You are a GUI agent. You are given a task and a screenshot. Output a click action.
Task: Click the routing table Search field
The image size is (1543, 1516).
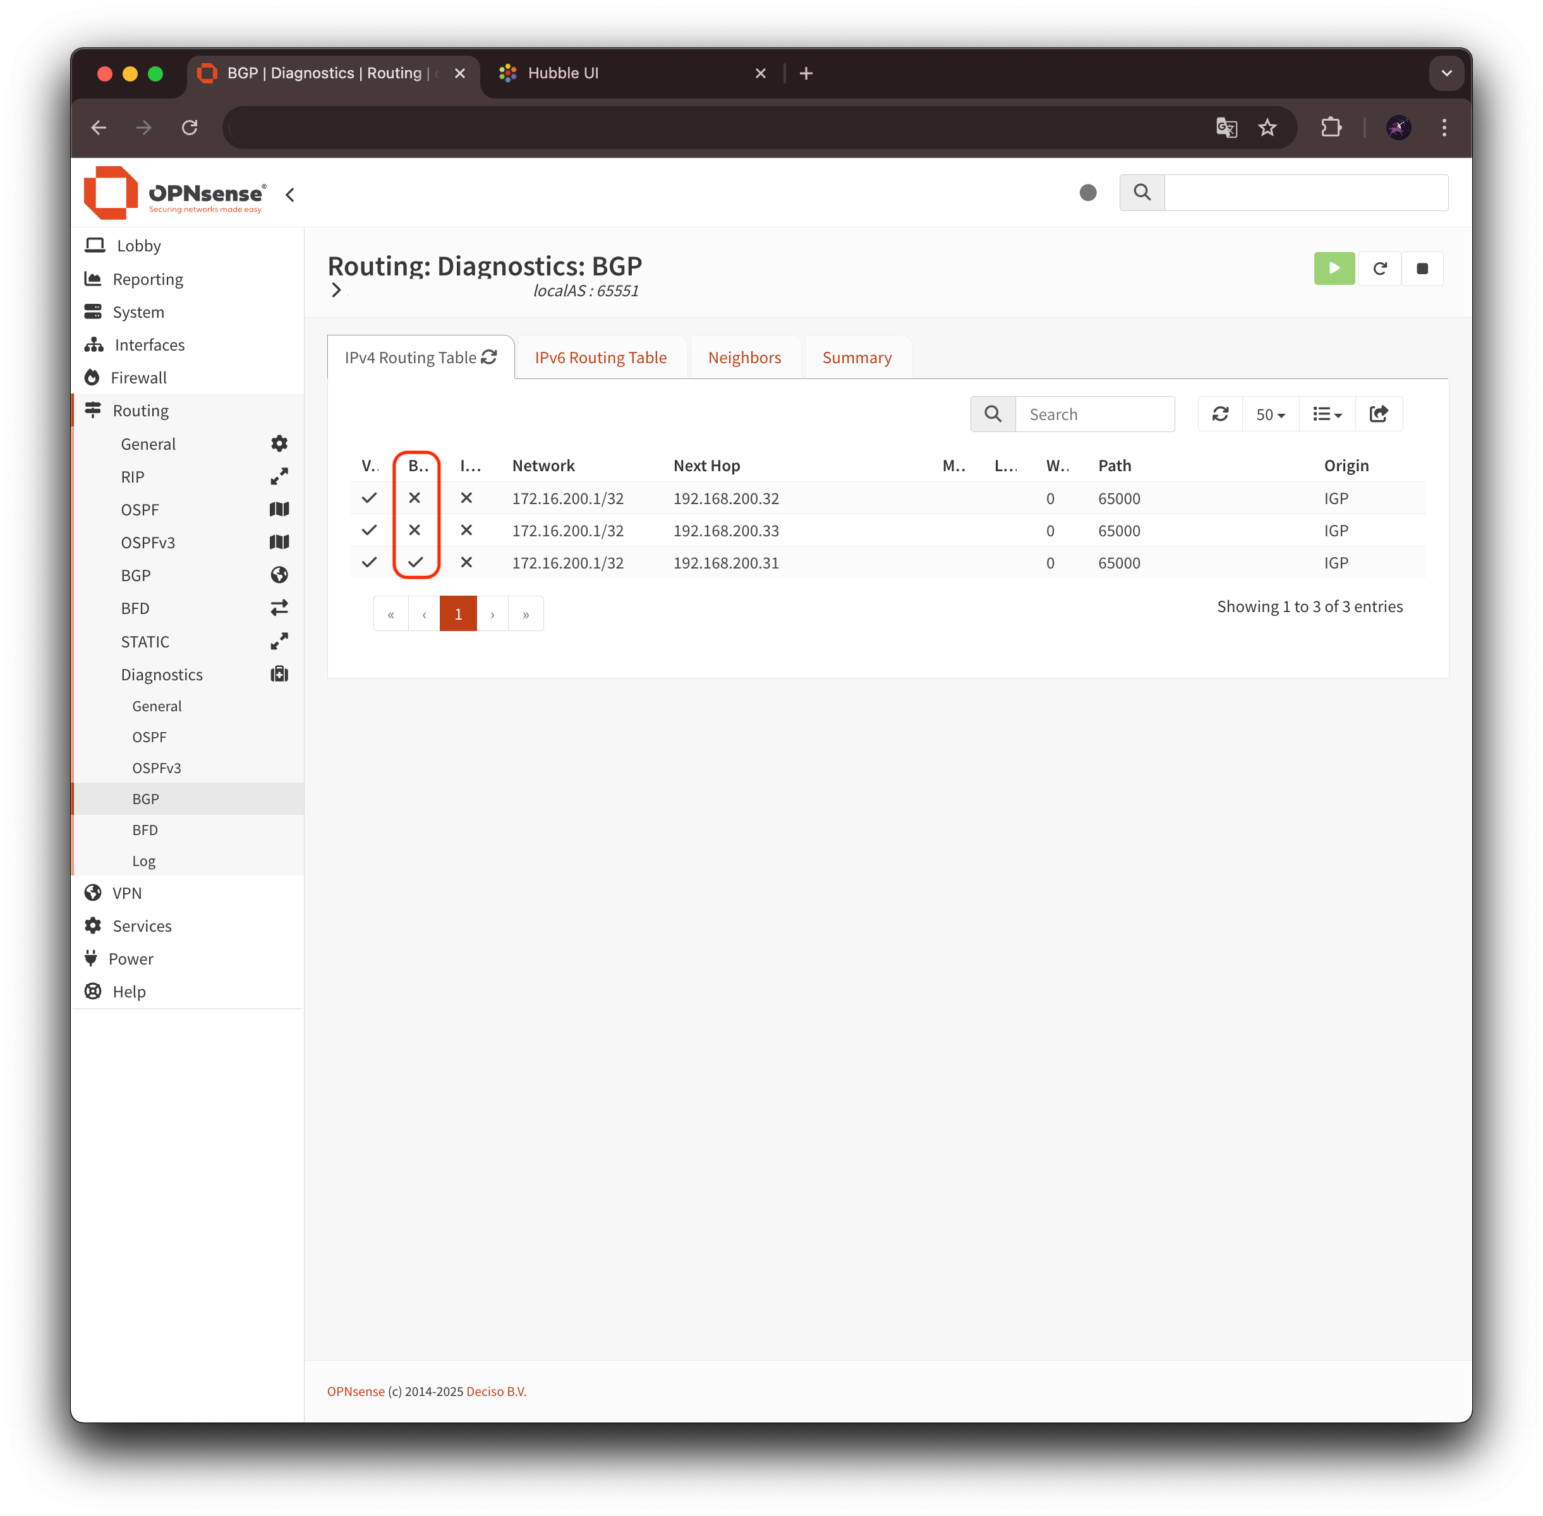coord(1094,414)
